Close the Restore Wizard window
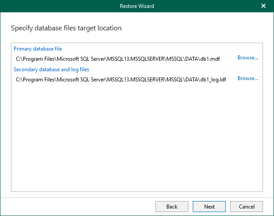Screen dimensions: 274x216 pyautogui.click(x=263, y=6)
